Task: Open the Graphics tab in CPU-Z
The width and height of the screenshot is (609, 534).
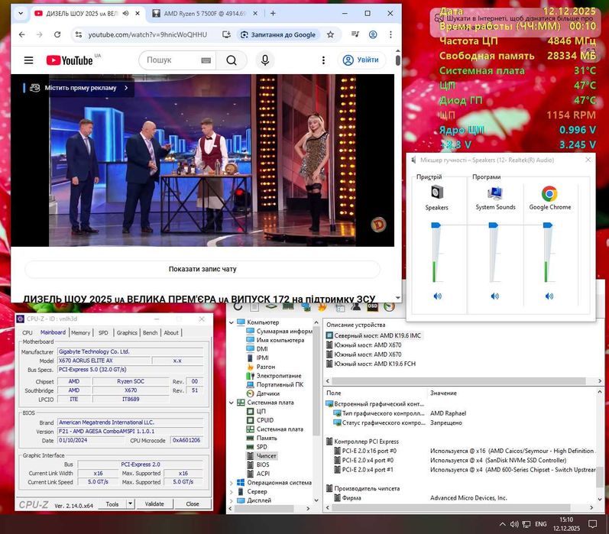Action: click(x=127, y=333)
